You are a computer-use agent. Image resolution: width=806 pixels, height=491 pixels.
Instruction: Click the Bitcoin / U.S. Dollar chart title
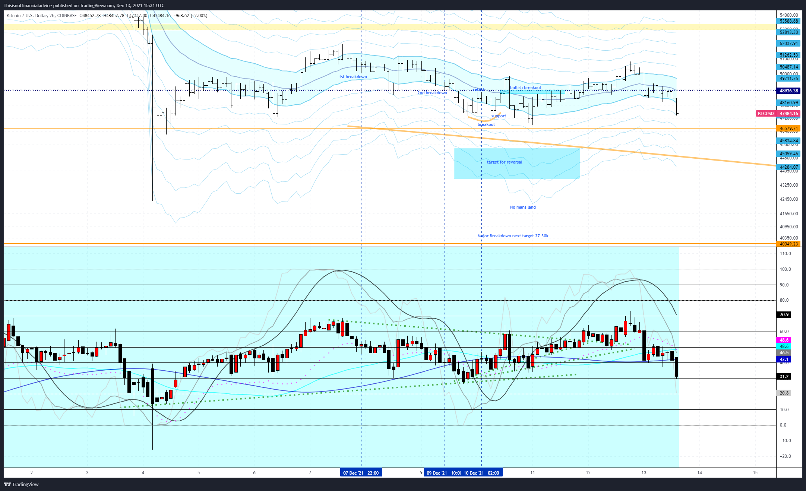click(42, 16)
